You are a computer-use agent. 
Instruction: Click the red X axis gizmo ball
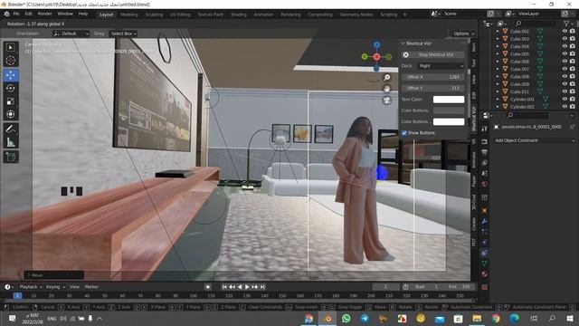[376, 56]
